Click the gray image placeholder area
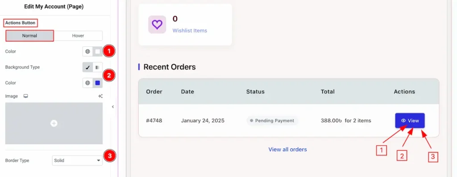Image resolution: width=457 pixels, height=177 pixels. [54, 123]
